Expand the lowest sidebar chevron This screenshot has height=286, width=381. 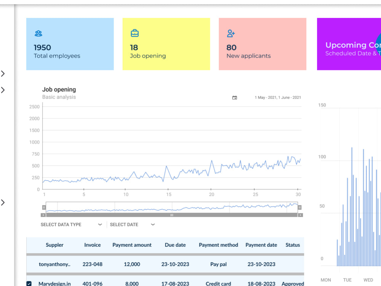click(x=3, y=202)
